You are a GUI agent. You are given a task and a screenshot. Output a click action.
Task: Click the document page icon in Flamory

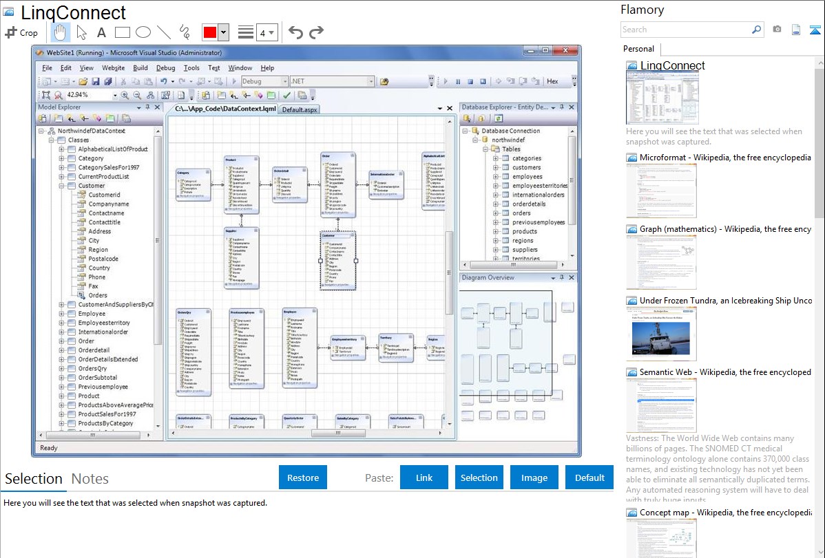pyautogui.click(x=796, y=30)
